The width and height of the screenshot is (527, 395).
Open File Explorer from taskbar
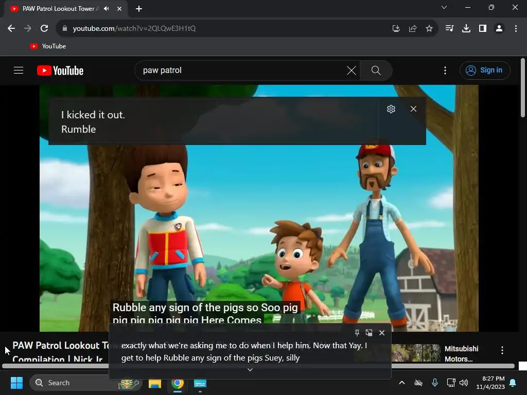tap(155, 383)
